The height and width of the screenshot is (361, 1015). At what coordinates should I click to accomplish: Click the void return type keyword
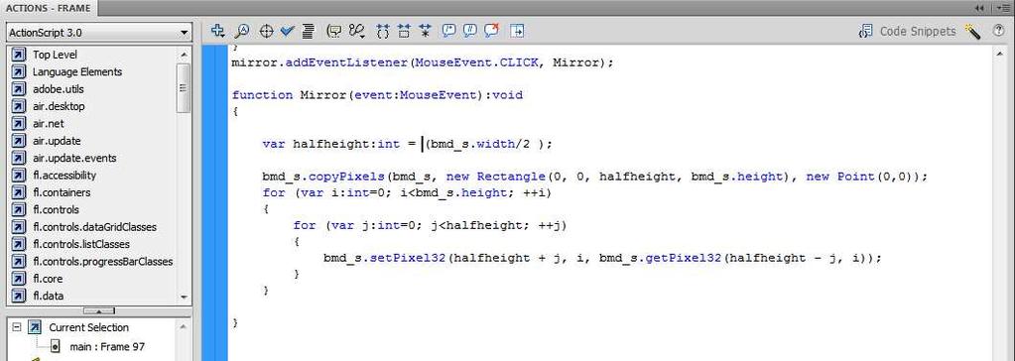[x=507, y=95]
